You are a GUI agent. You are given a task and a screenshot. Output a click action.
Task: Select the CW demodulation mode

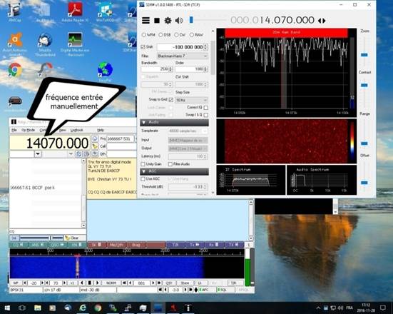click(180, 35)
